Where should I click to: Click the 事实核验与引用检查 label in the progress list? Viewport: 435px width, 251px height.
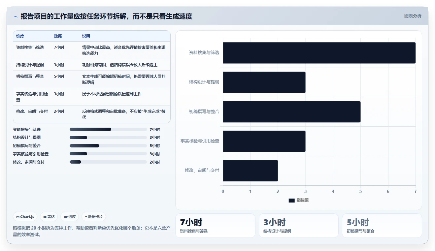pyautogui.click(x=31, y=154)
